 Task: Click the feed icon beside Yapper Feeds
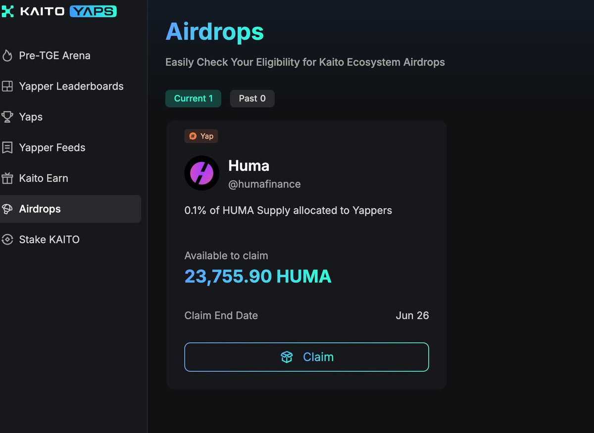[7, 148]
